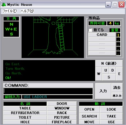
Task: Minimize the Mystic House window
Action: click(x=108, y=5)
